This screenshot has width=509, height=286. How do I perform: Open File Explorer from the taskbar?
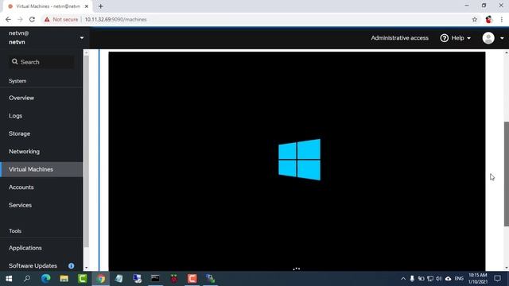[x=64, y=279]
